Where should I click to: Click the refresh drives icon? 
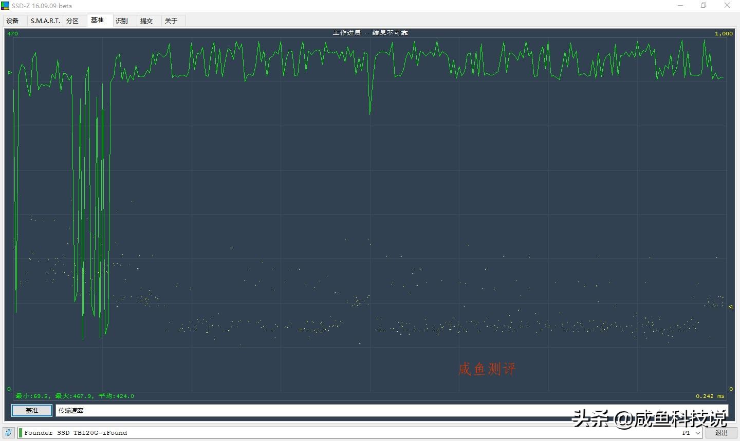pos(8,433)
